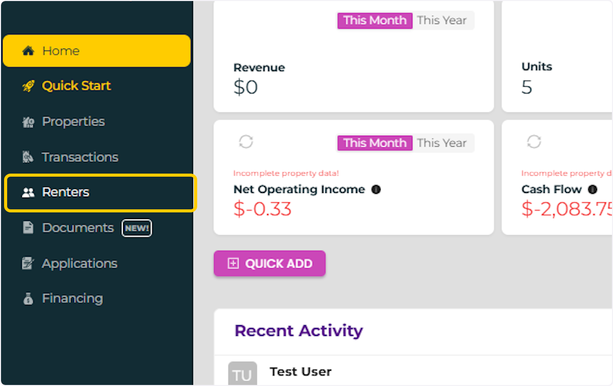Screen dimensions: 613x386
Task: Click the Applications form icon
Action: click(x=28, y=263)
